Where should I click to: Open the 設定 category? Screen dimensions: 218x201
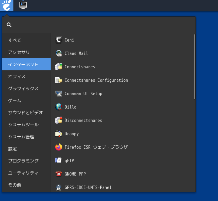tap(26, 149)
